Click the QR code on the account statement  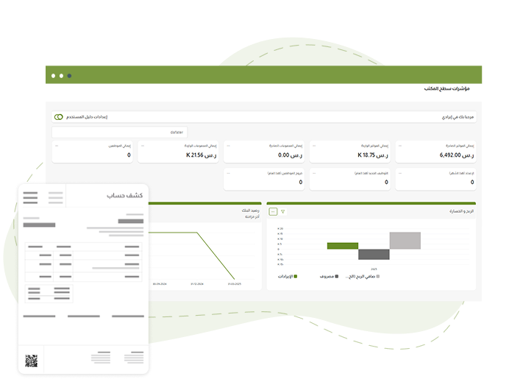click(32, 361)
